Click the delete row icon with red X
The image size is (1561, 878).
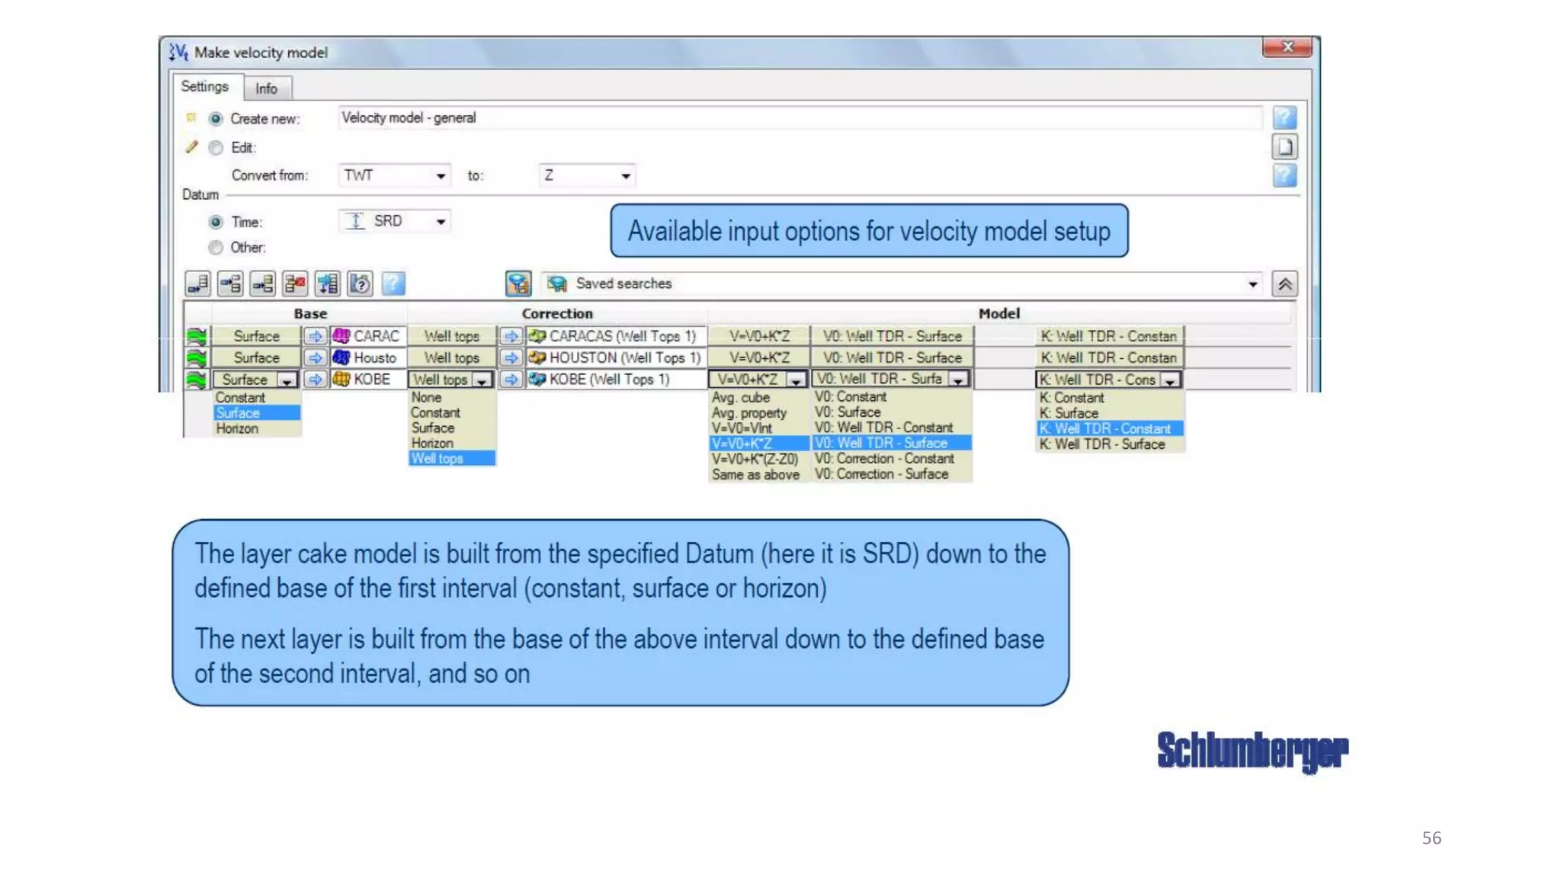pyautogui.click(x=295, y=284)
